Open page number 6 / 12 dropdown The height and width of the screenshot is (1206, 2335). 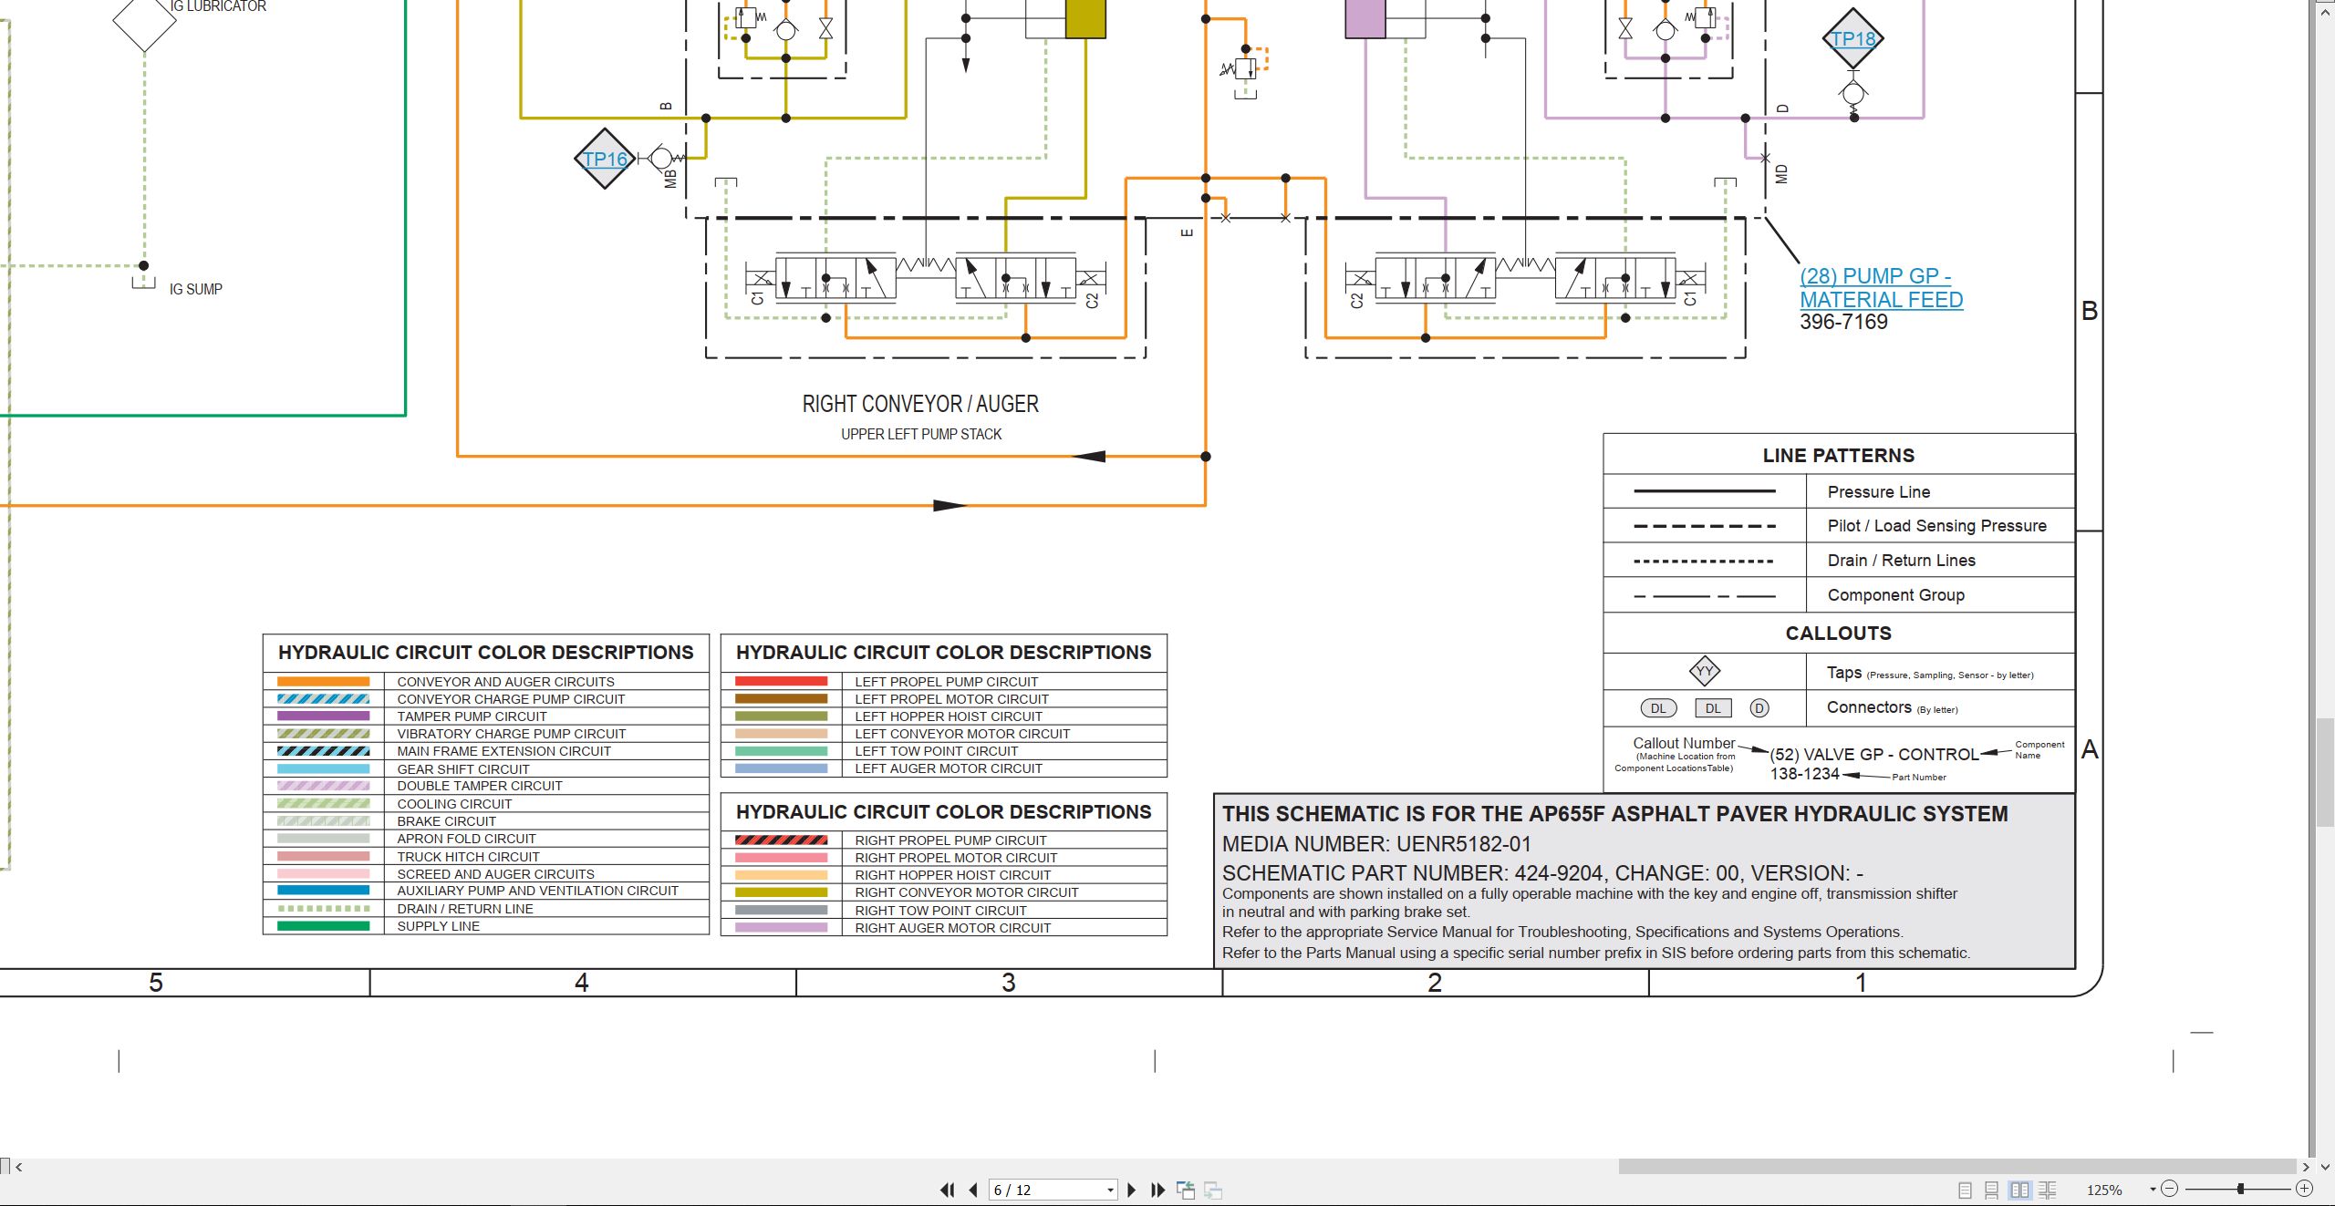coord(1110,1191)
